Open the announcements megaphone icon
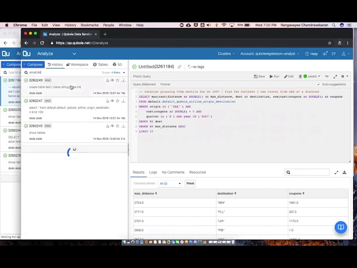Image resolution: width=357 pixels, height=268 pixels. [x=325, y=54]
